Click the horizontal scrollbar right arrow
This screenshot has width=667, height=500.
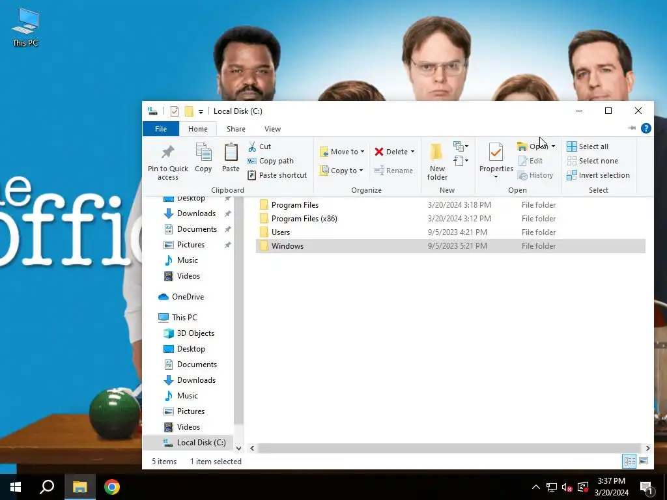[647, 448]
